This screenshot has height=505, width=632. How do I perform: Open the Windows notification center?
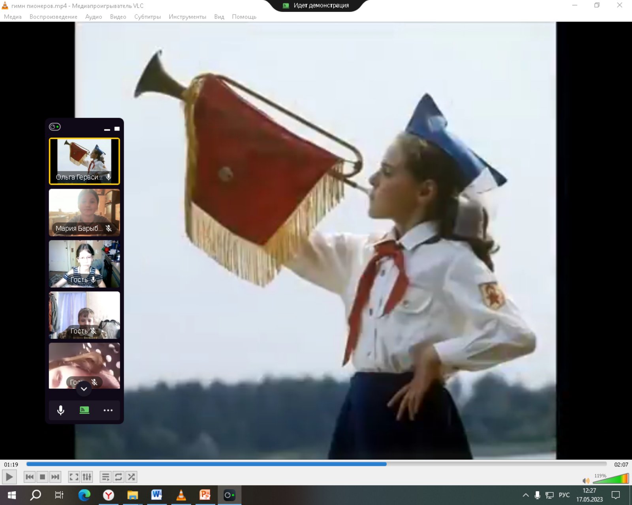tap(616, 495)
